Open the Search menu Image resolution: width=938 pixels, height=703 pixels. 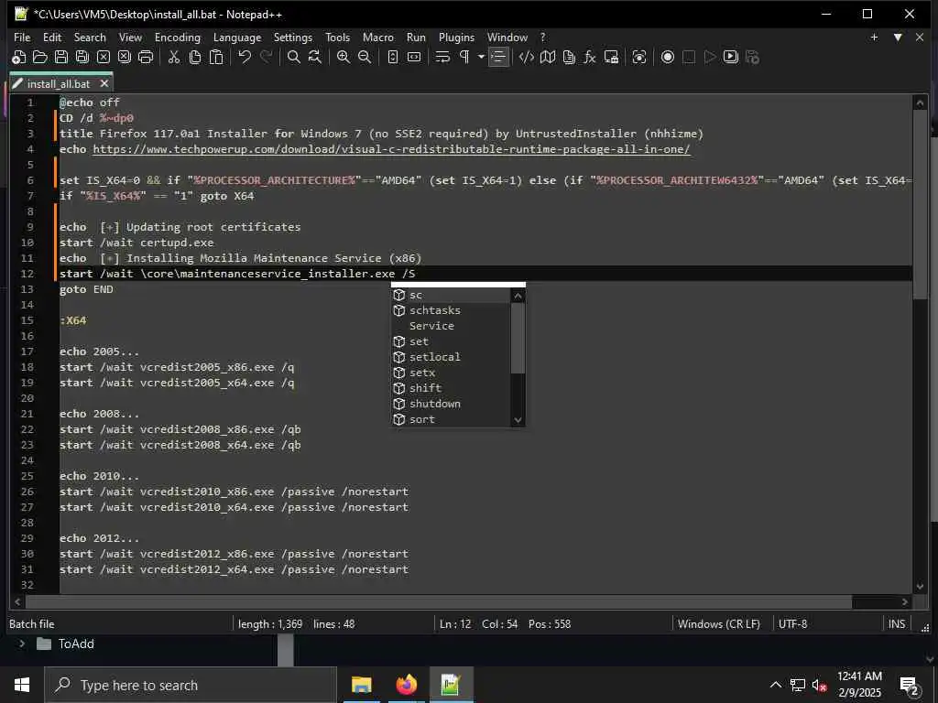pos(90,37)
